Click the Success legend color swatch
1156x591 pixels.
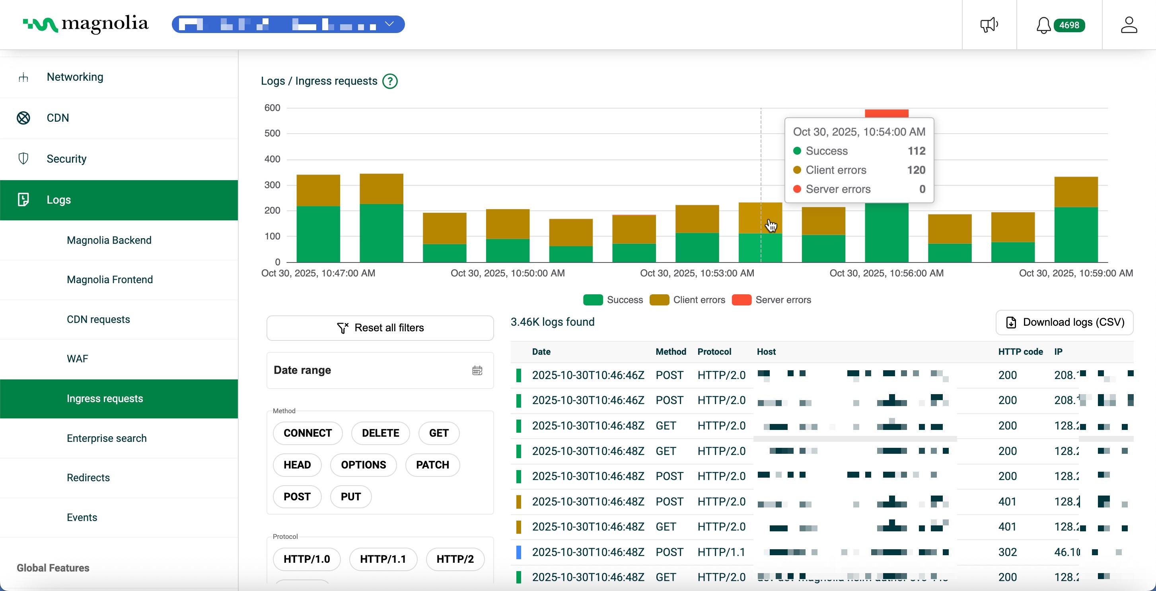point(592,300)
